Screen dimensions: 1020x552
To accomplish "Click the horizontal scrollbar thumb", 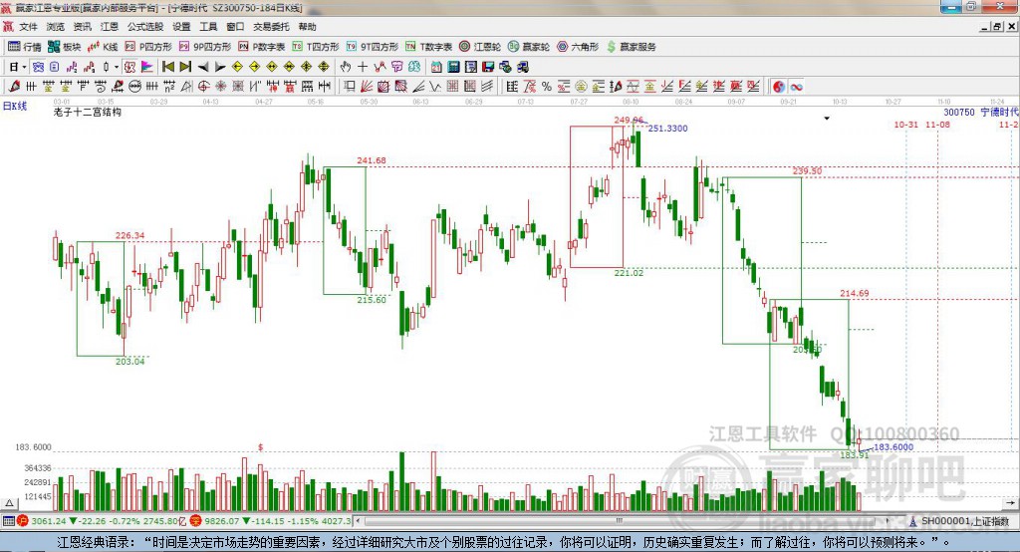I will (618, 521).
